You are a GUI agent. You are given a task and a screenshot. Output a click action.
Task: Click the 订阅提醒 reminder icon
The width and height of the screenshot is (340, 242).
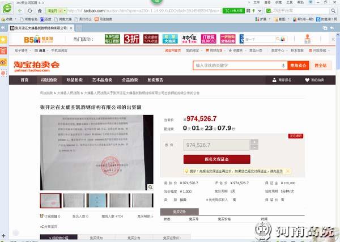point(42,216)
